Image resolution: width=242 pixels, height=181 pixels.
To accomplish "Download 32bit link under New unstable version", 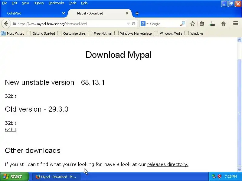I will pos(11,96).
